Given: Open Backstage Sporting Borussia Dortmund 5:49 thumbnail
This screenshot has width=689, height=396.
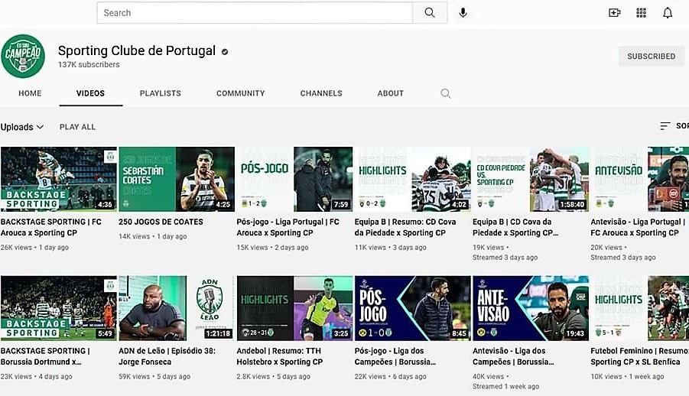Looking at the screenshot, I should [59, 308].
